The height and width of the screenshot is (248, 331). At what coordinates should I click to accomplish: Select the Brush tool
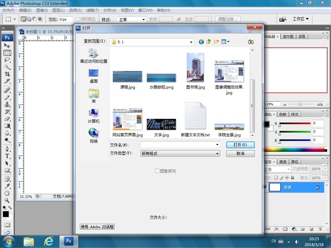point(7,98)
